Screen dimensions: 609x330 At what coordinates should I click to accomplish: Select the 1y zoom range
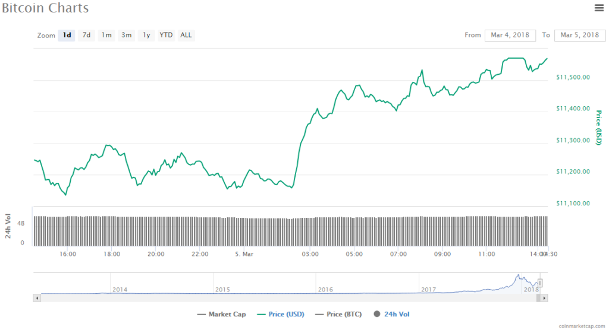146,35
